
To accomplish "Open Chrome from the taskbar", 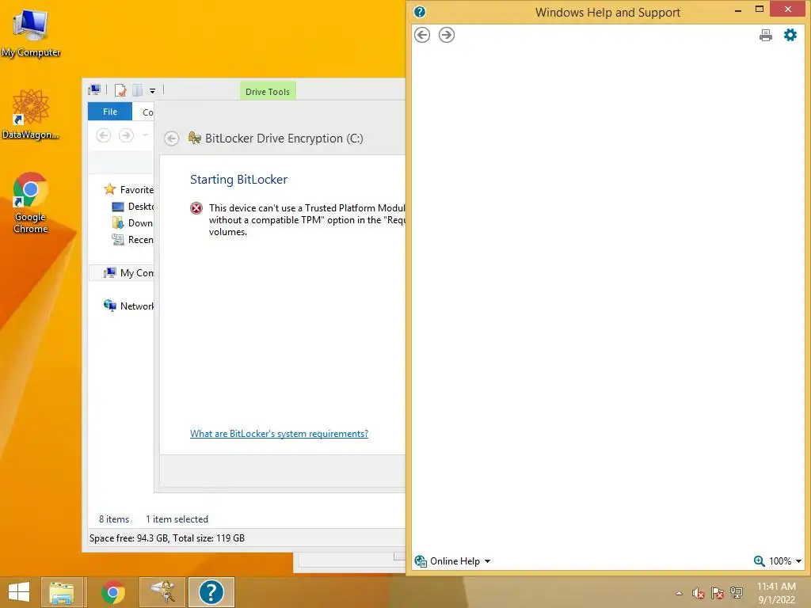I will point(112,592).
